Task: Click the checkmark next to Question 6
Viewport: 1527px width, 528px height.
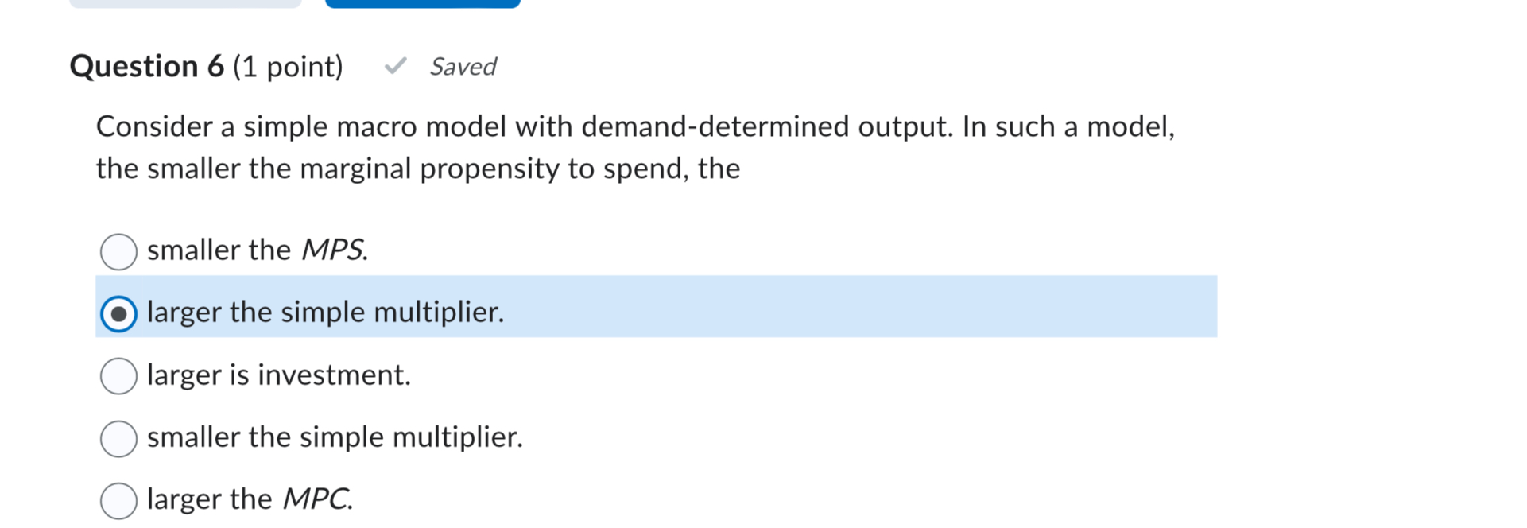Action: tap(397, 67)
